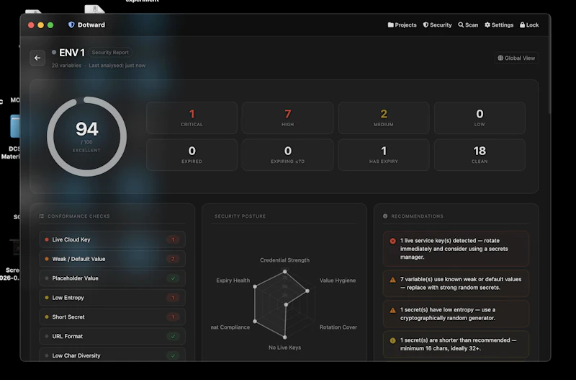This screenshot has height=380, width=576.
Task: Open the Live Cloud Key check
Action: tap(112, 239)
